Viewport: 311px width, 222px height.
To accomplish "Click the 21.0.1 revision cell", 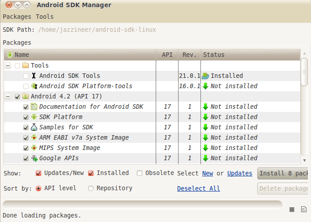I will [x=190, y=76].
